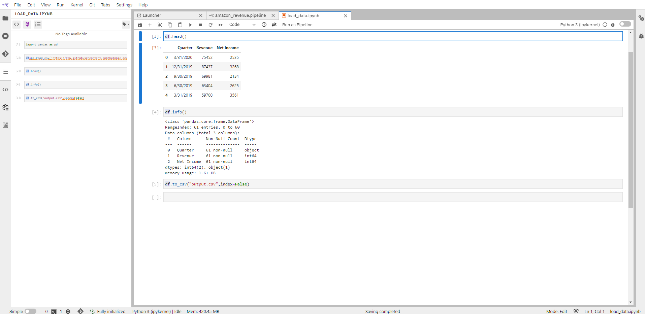Run the selected cell
This screenshot has width=645, height=314.
[x=190, y=25]
